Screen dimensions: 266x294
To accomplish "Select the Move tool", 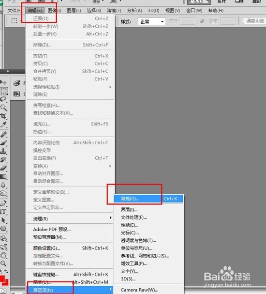I will pos(3,82).
